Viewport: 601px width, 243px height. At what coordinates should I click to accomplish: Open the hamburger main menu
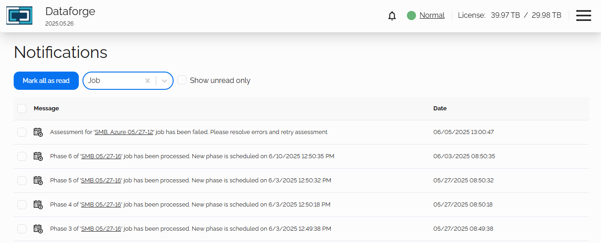[x=583, y=16]
